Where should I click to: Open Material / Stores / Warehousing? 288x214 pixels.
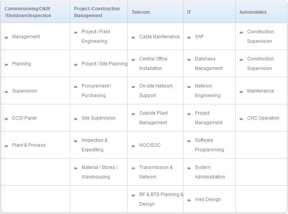click(x=100, y=172)
